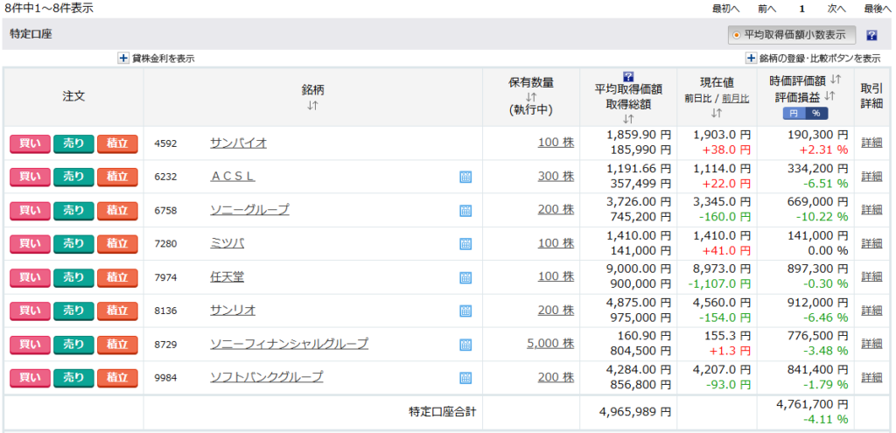
Task: Open the calendar icon in the 任天堂 row
Action: pyautogui.click(x=465, y=277)
